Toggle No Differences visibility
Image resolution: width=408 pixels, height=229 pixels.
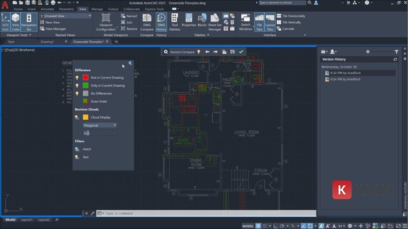77,94
